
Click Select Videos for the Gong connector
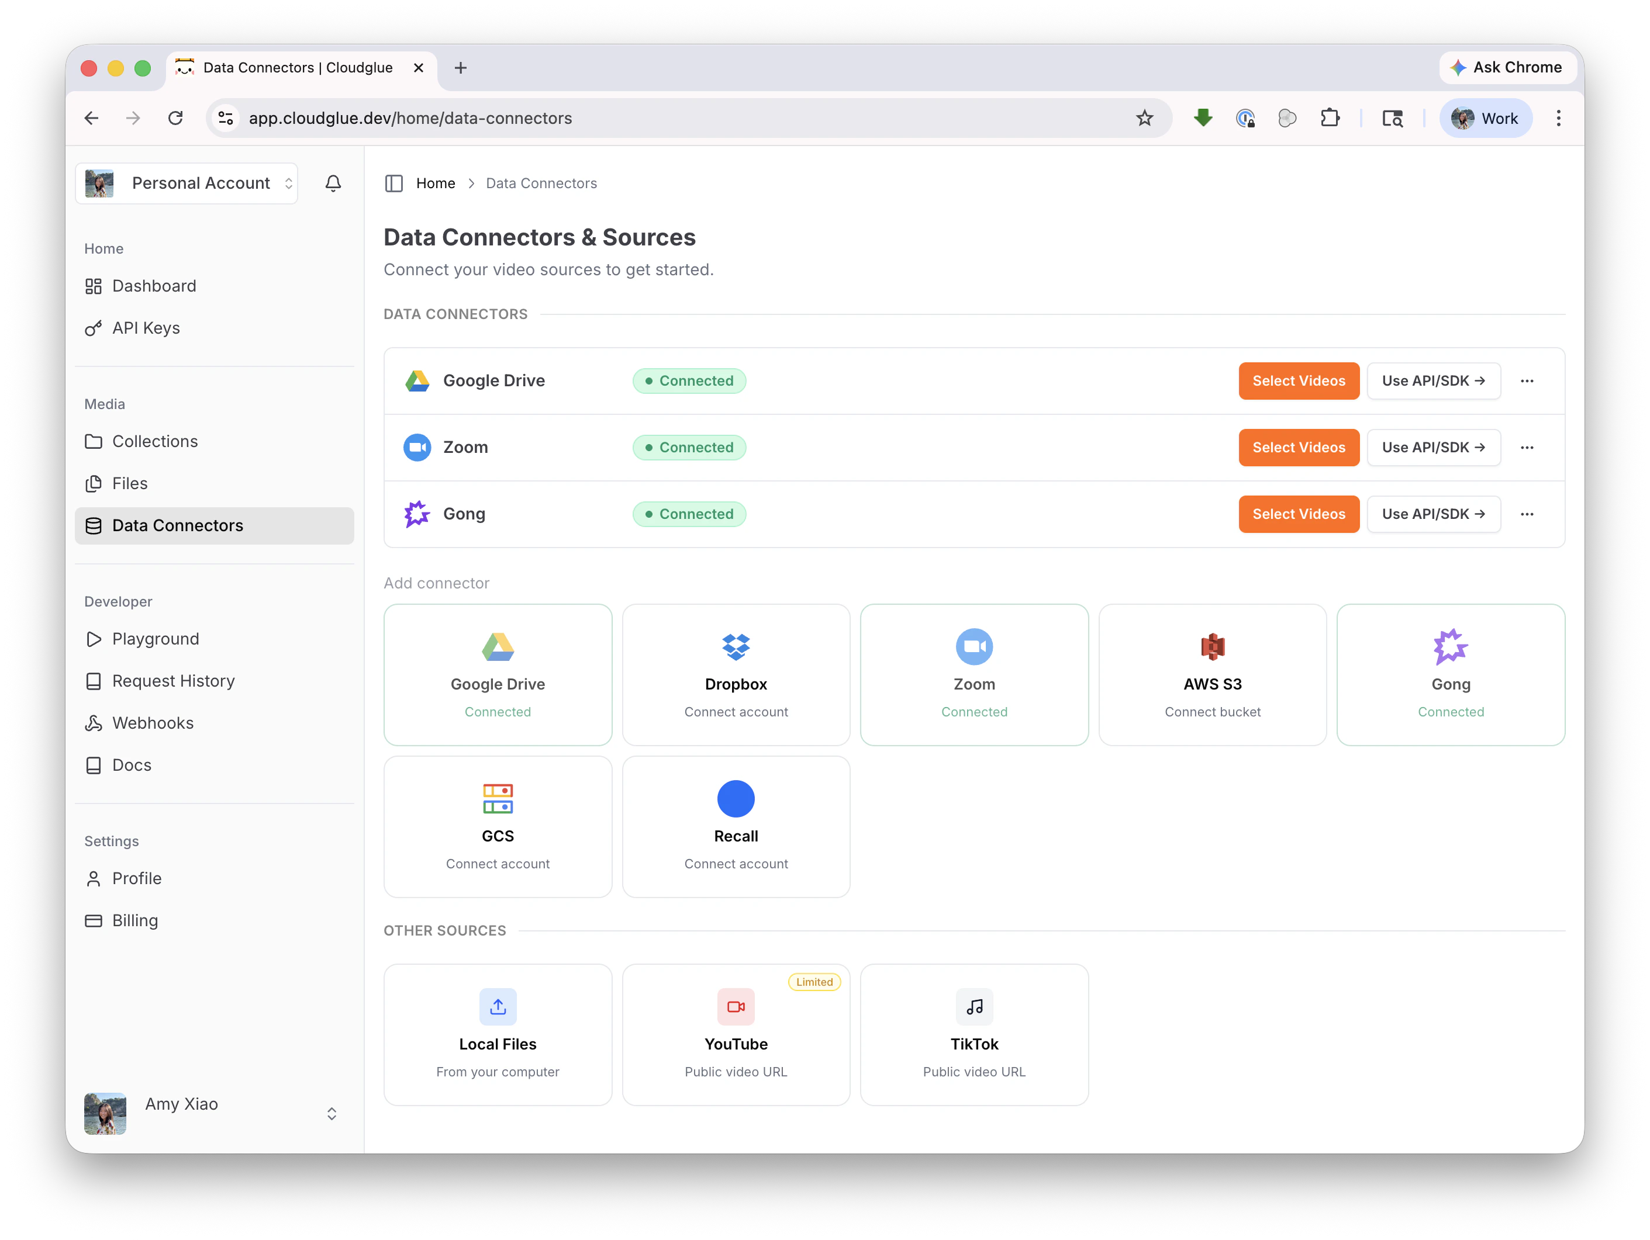pyautogui.click(x=1299, y=514)
